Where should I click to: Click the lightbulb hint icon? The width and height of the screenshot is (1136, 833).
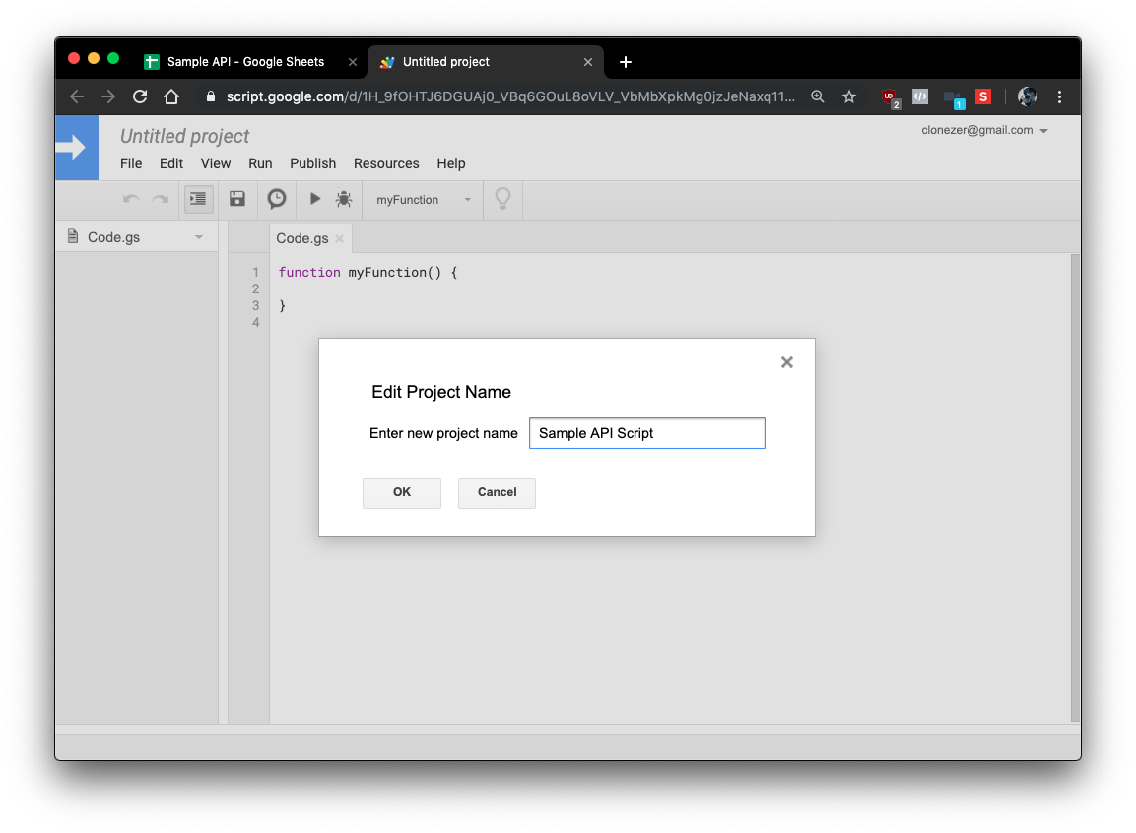pos(502,198)
